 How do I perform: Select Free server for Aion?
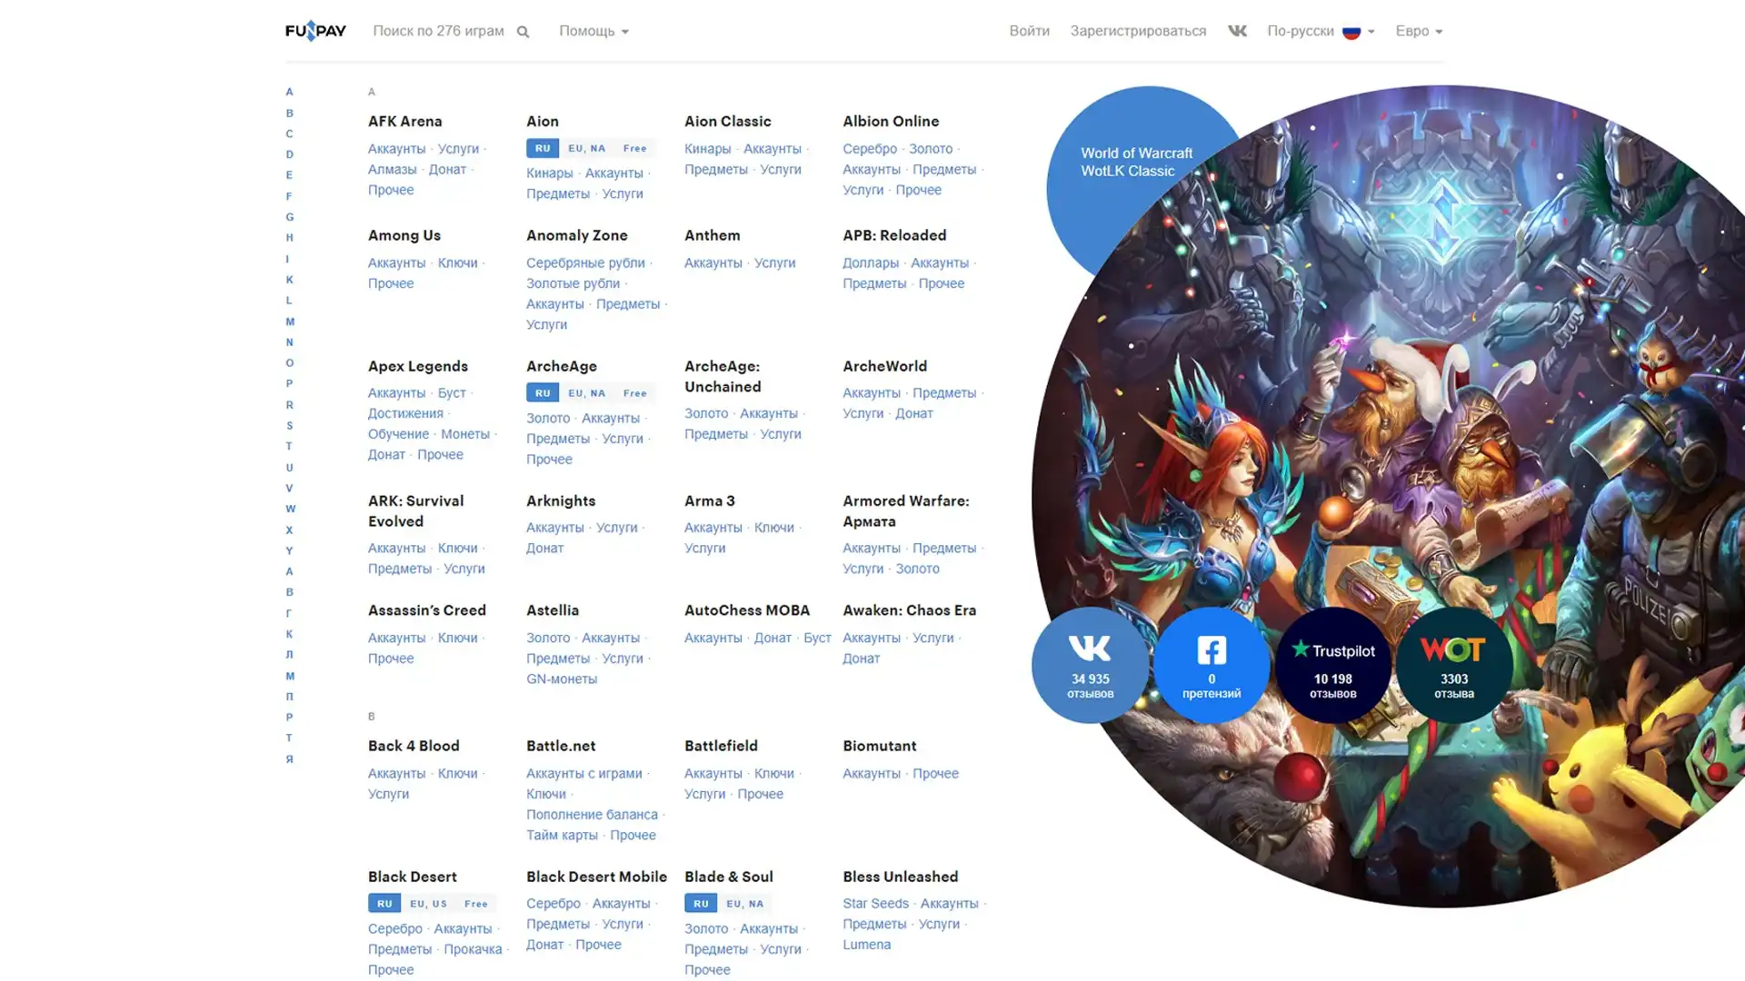click(635, 148)
